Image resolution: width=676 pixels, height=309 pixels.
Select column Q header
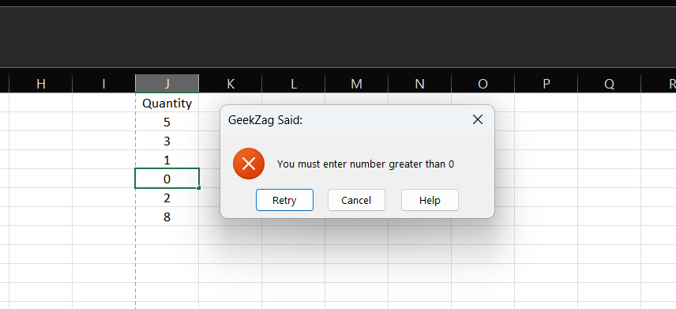point(609,84)
